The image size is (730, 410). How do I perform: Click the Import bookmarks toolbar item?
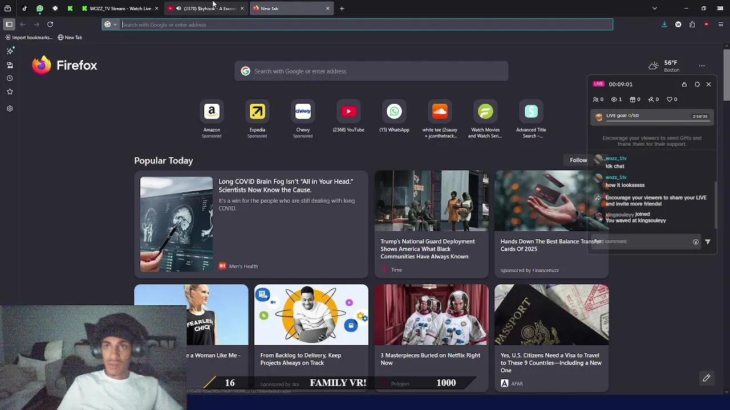(x=29, y=38)
